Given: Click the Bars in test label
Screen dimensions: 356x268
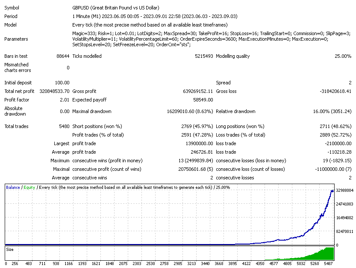Looking at the screenshot, I should point(16,56).
